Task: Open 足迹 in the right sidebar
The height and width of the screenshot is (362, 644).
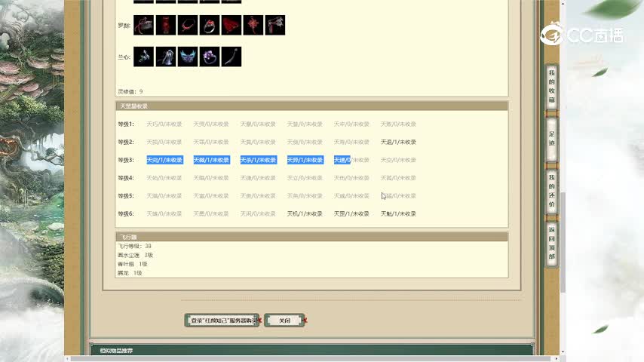Action: pos(551,139)
